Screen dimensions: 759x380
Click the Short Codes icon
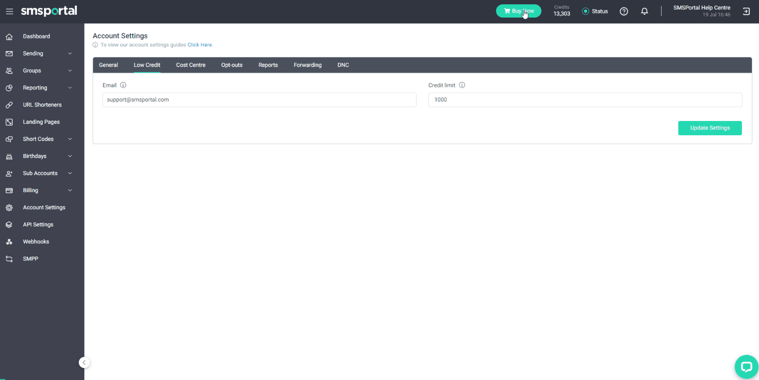pyautogui.click(x=9, y=139)
